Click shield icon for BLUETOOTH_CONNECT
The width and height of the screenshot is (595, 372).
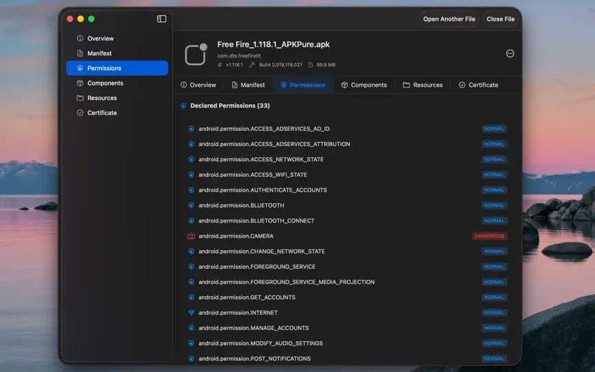[191, 220]
